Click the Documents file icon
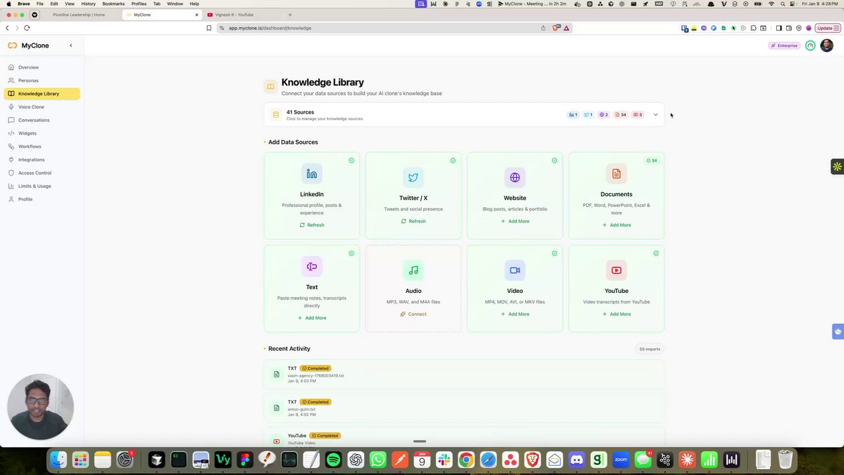 617,174
